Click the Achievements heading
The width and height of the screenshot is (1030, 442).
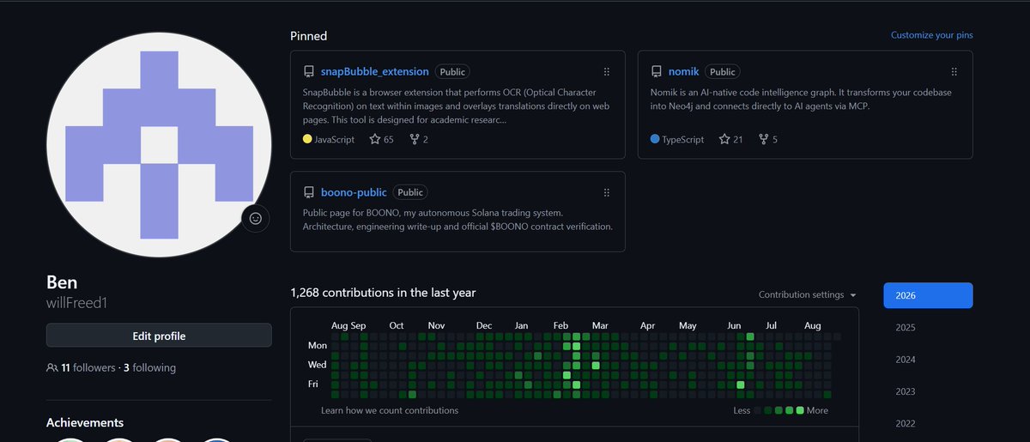tap(84, 422)
